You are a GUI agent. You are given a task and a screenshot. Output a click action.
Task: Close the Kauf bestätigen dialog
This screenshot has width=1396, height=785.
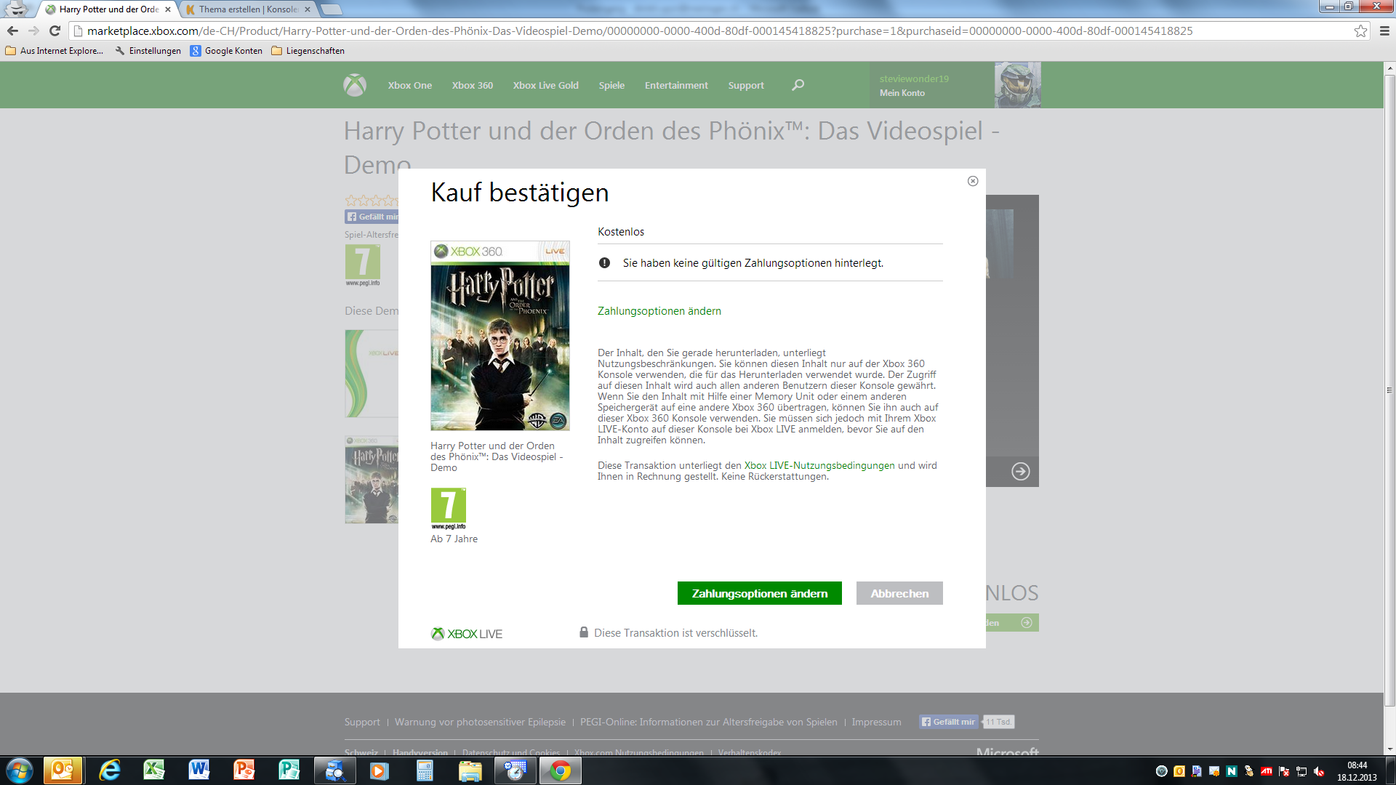(x=973, y=181)
